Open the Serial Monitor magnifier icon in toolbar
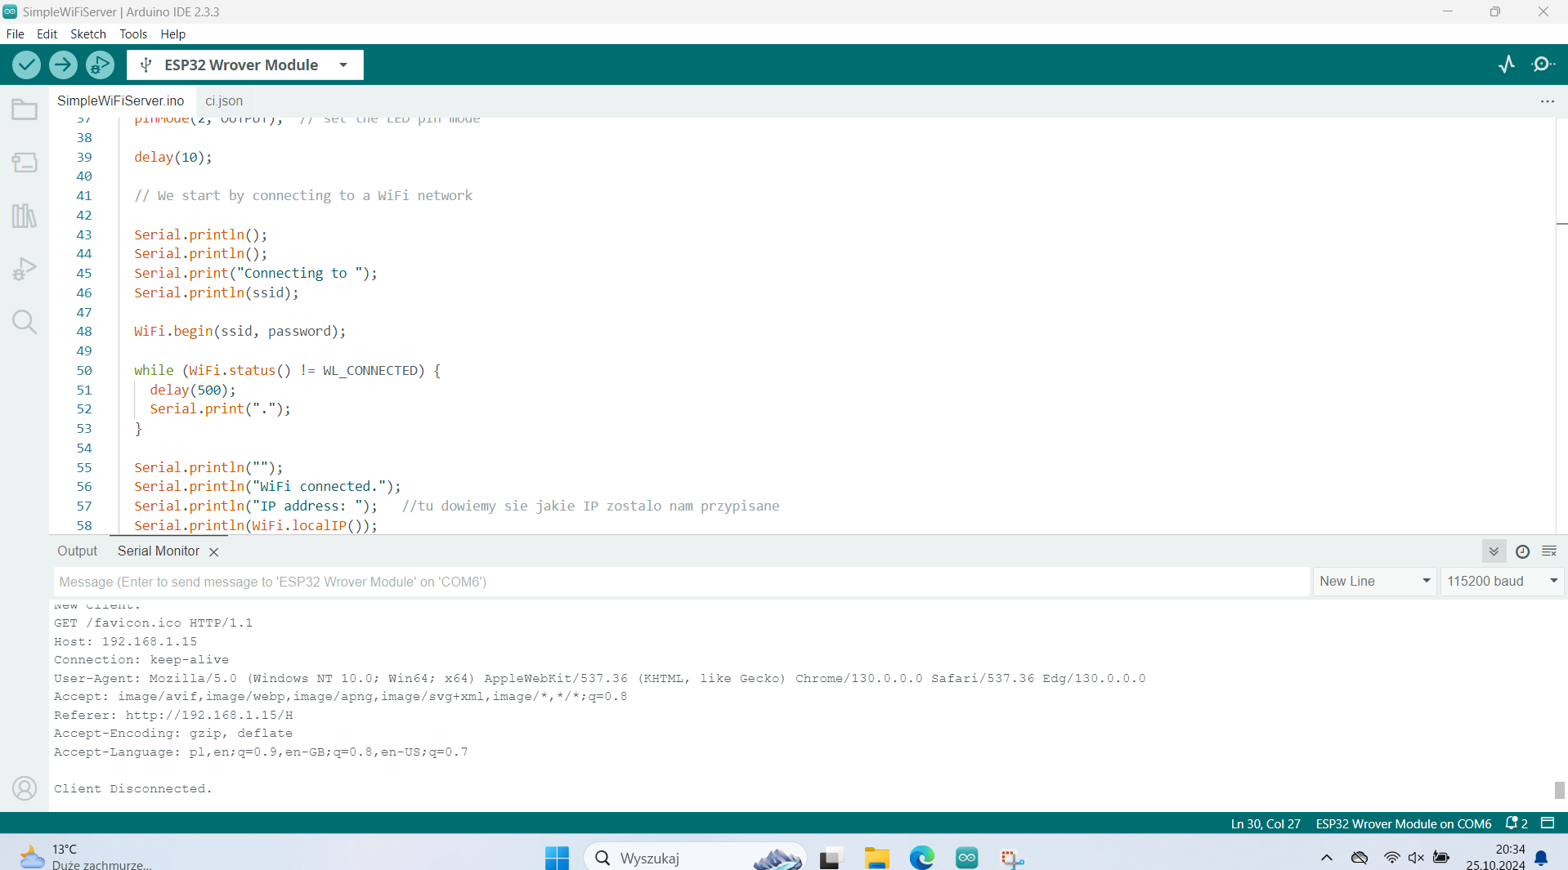Viewport: 1568px width, 870px height. tap(1543, 65)
